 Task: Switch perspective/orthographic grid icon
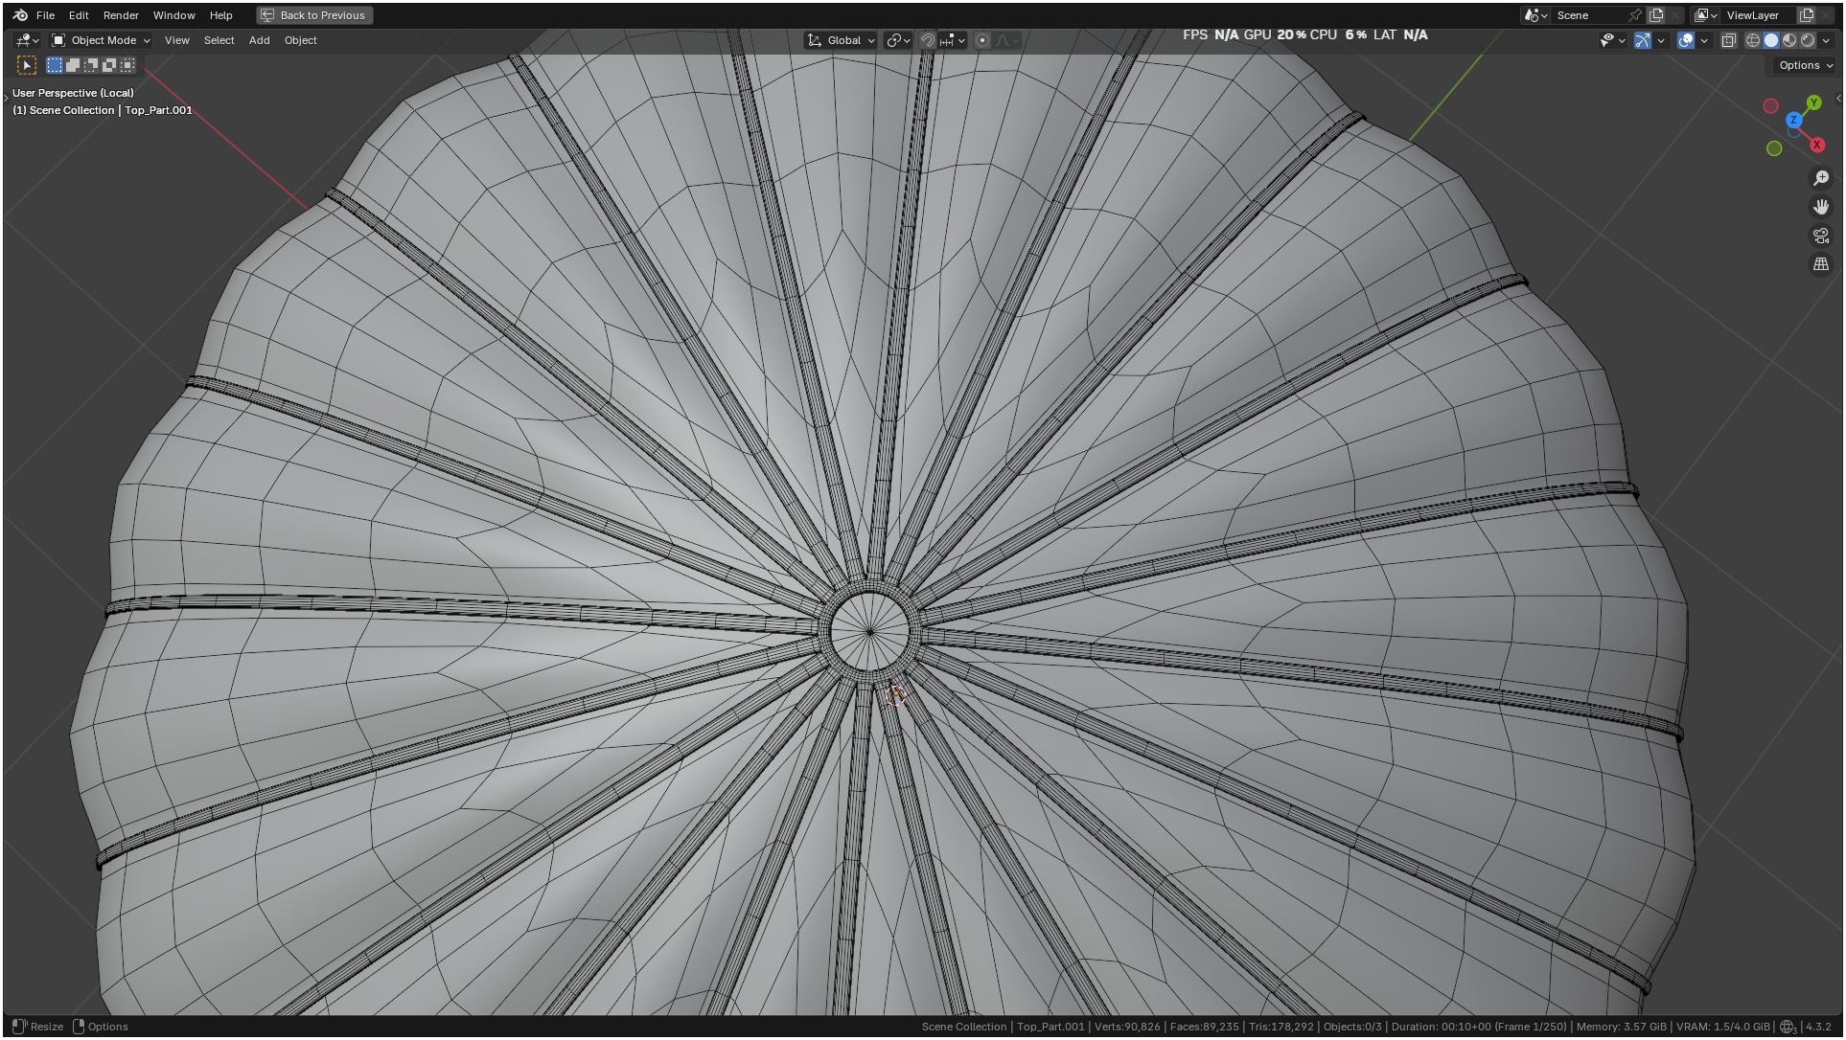[1821, 264]
